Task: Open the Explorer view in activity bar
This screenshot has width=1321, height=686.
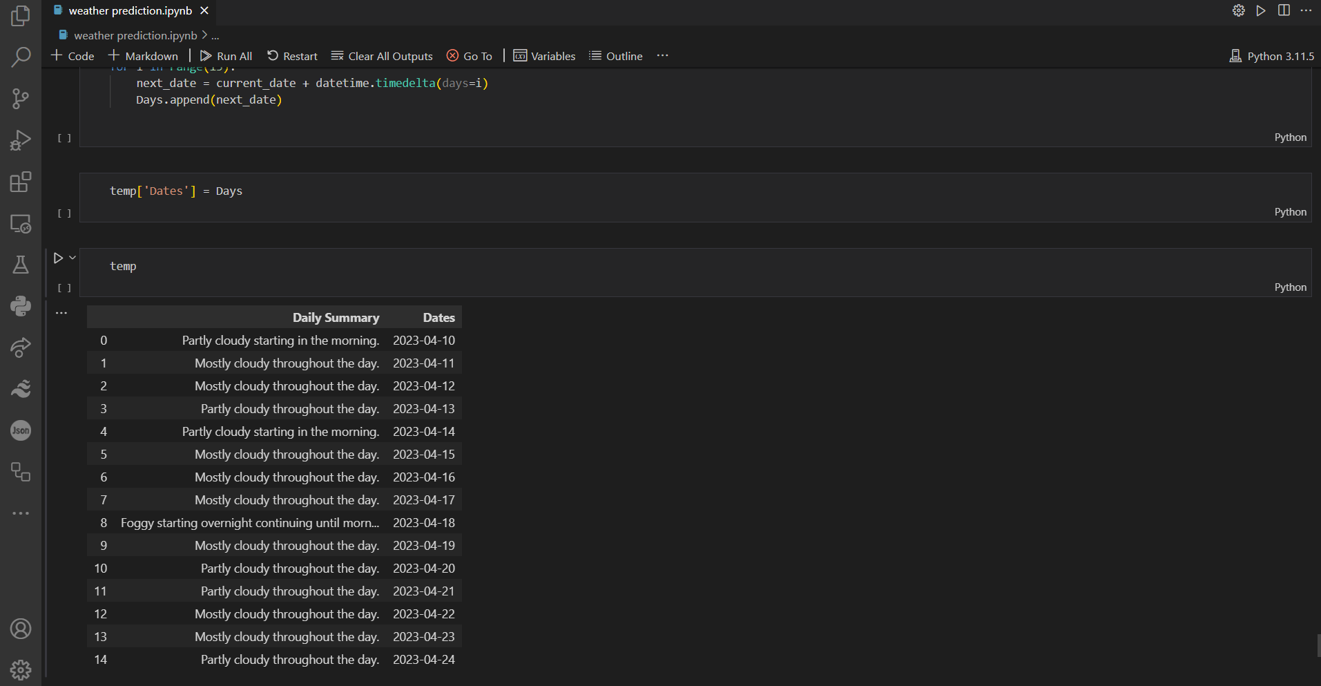Action: click(21, 15)
